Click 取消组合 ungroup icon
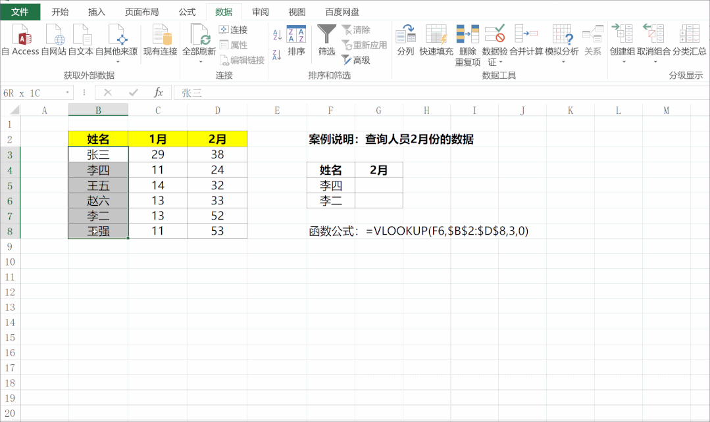Viewport: 710px width, 422px height. [654, 35]
